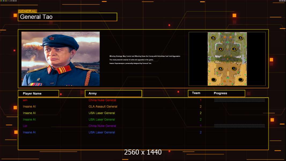
Task: Click the Army column header
Action: (113, 93)
